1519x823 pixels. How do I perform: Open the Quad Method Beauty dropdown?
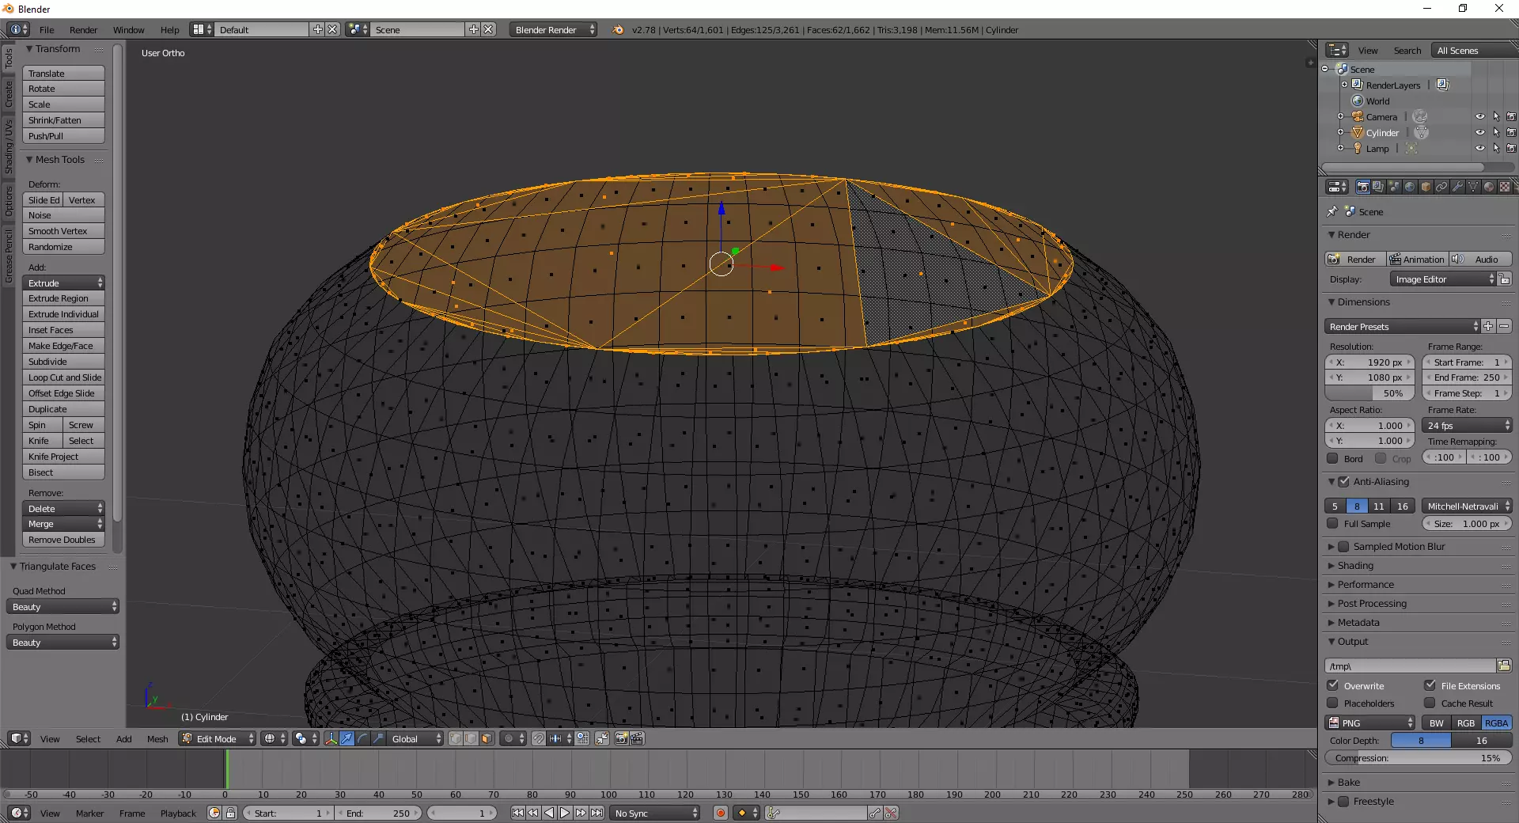click(x=64, y=607)
